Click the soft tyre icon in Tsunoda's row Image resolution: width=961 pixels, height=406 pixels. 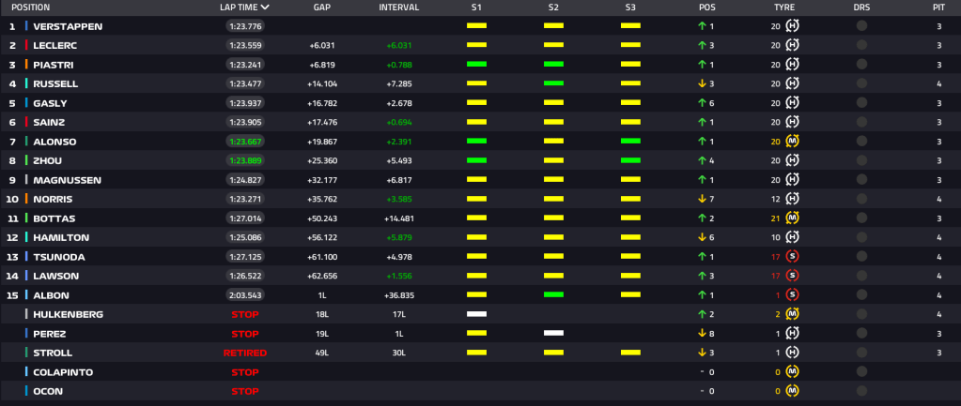coord(792,257)
